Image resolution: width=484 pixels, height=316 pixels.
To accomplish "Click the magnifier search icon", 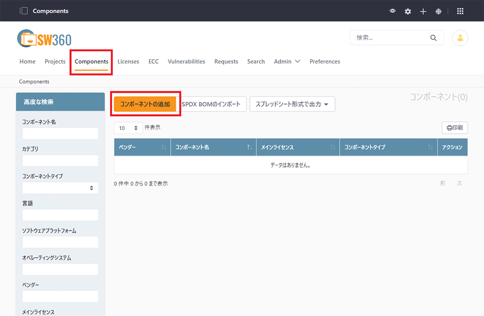I will point(433,38).
